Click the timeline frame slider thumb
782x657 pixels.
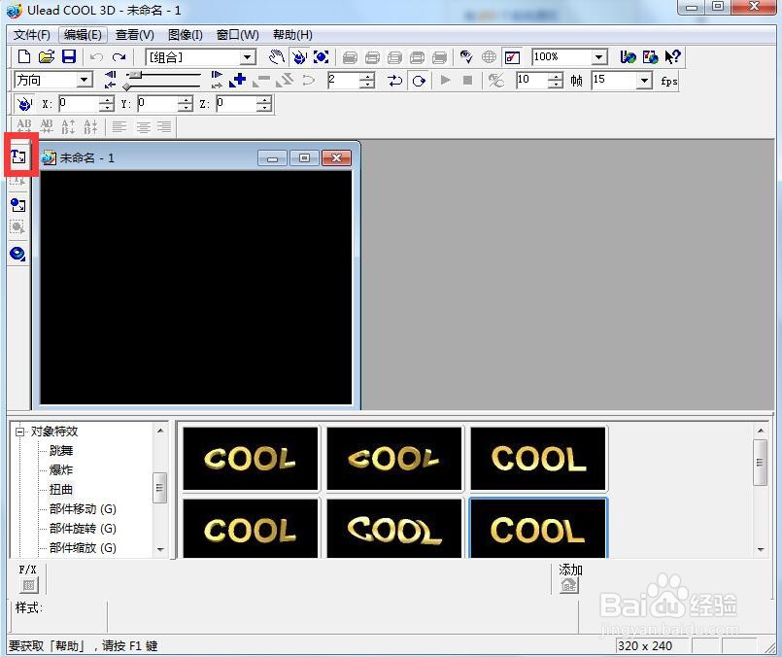coord(134,75)
